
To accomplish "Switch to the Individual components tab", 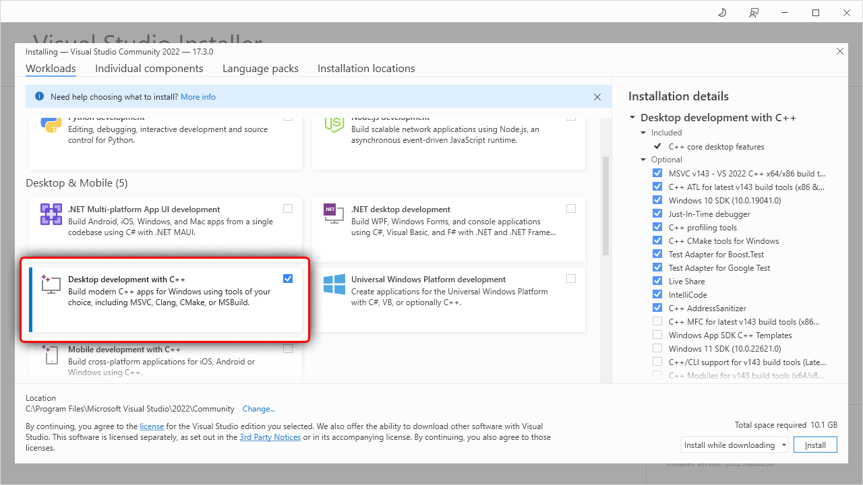I will point(149,69).
